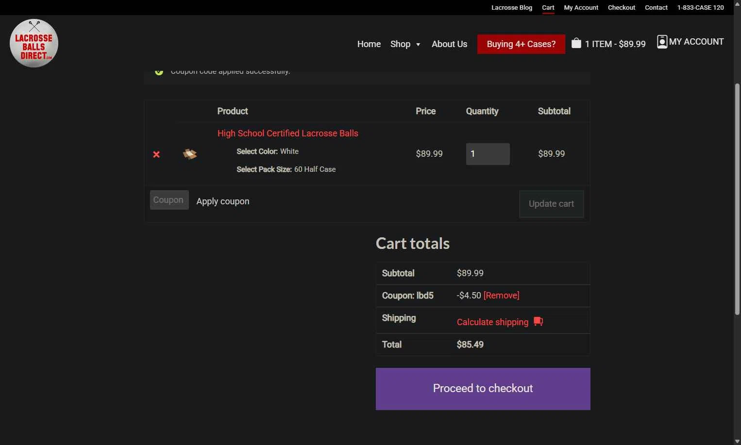Viewport: 741px width, 445px height.
Task: Open High School Certified Lacrosse Balls product
Action: pyautogui.click(x=288, y=133)
